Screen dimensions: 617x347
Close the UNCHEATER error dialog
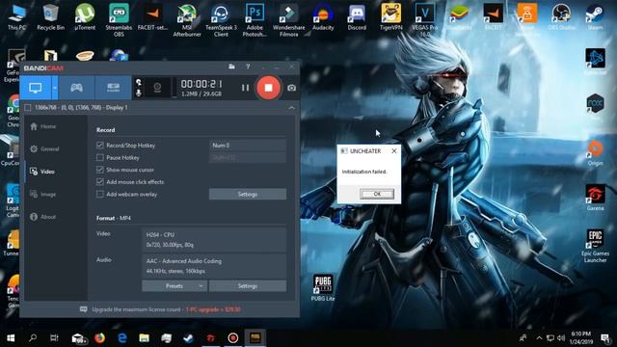pyautogui.click(x=394, y=150)
